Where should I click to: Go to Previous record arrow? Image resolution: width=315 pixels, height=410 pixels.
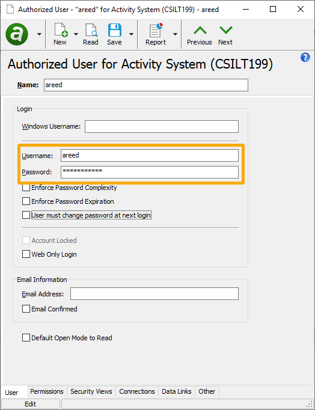200,30
